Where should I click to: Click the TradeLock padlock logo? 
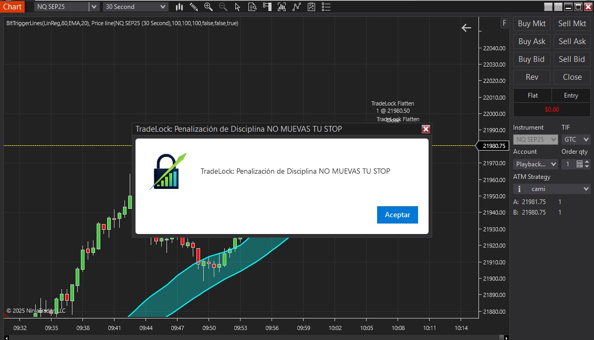(x=168, y=172)
